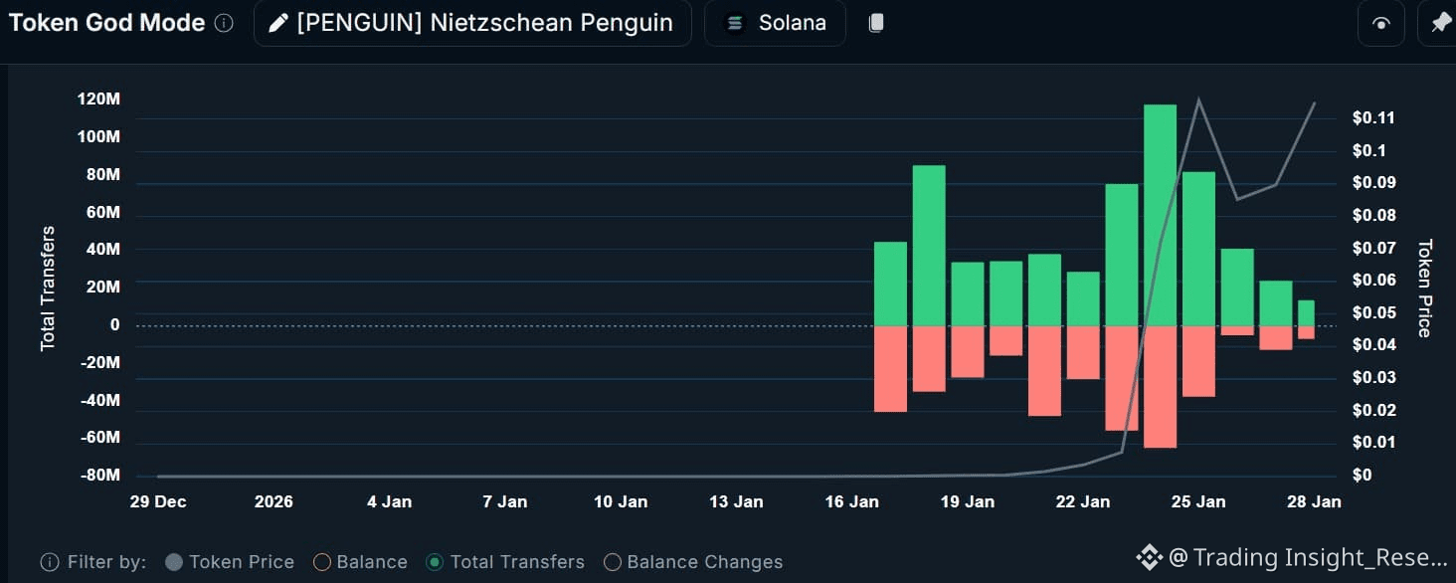This screenshot has height=583, width=1456.
Task: Click the token price line peak near 25 Jan
Action: click(x=1199, y=99)
